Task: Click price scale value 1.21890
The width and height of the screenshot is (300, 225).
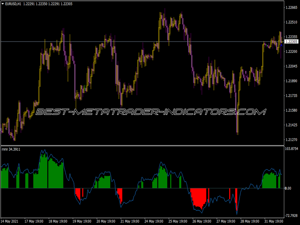Action: (x=291, y=81)
